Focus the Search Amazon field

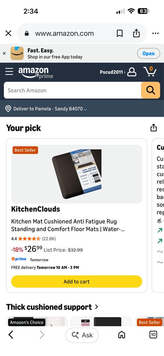(x=73, y=90)
